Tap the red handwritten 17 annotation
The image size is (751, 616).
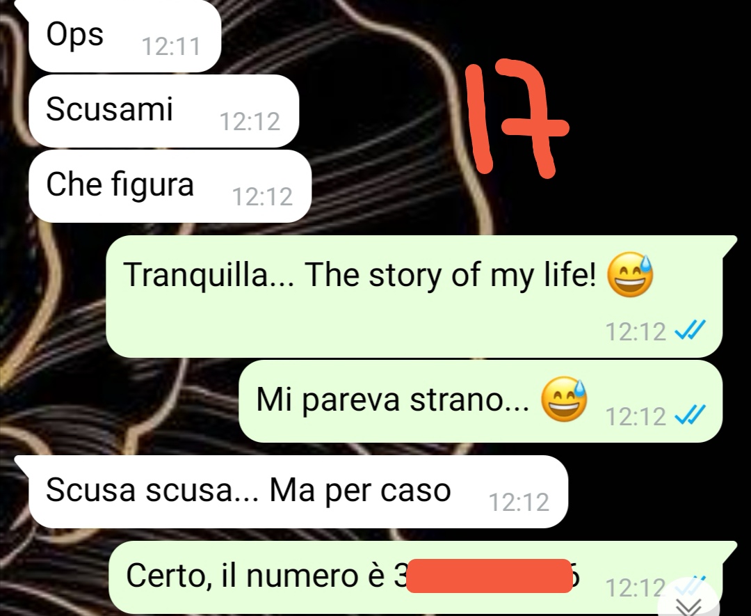(x=516, y=118)
